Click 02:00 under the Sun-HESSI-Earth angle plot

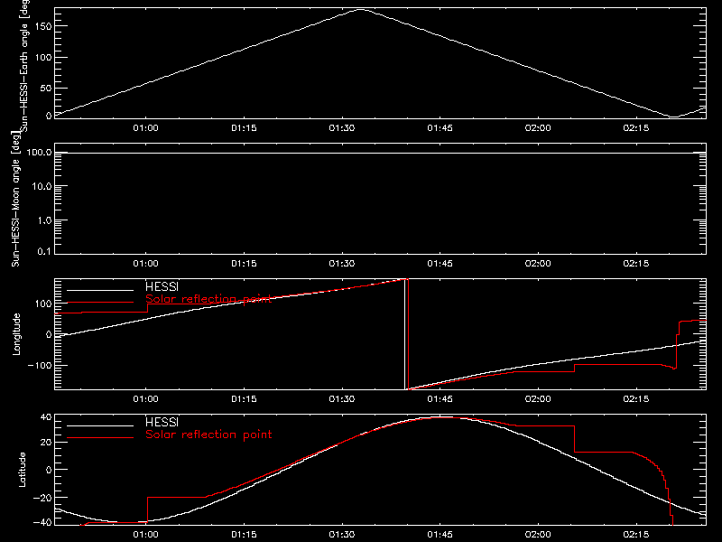pyautogui.click(x=538, y=127)
